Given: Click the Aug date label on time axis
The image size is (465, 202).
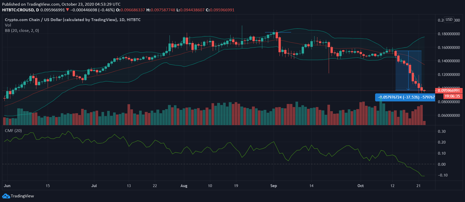Looking at the screenshot, I should pos(184,186).
